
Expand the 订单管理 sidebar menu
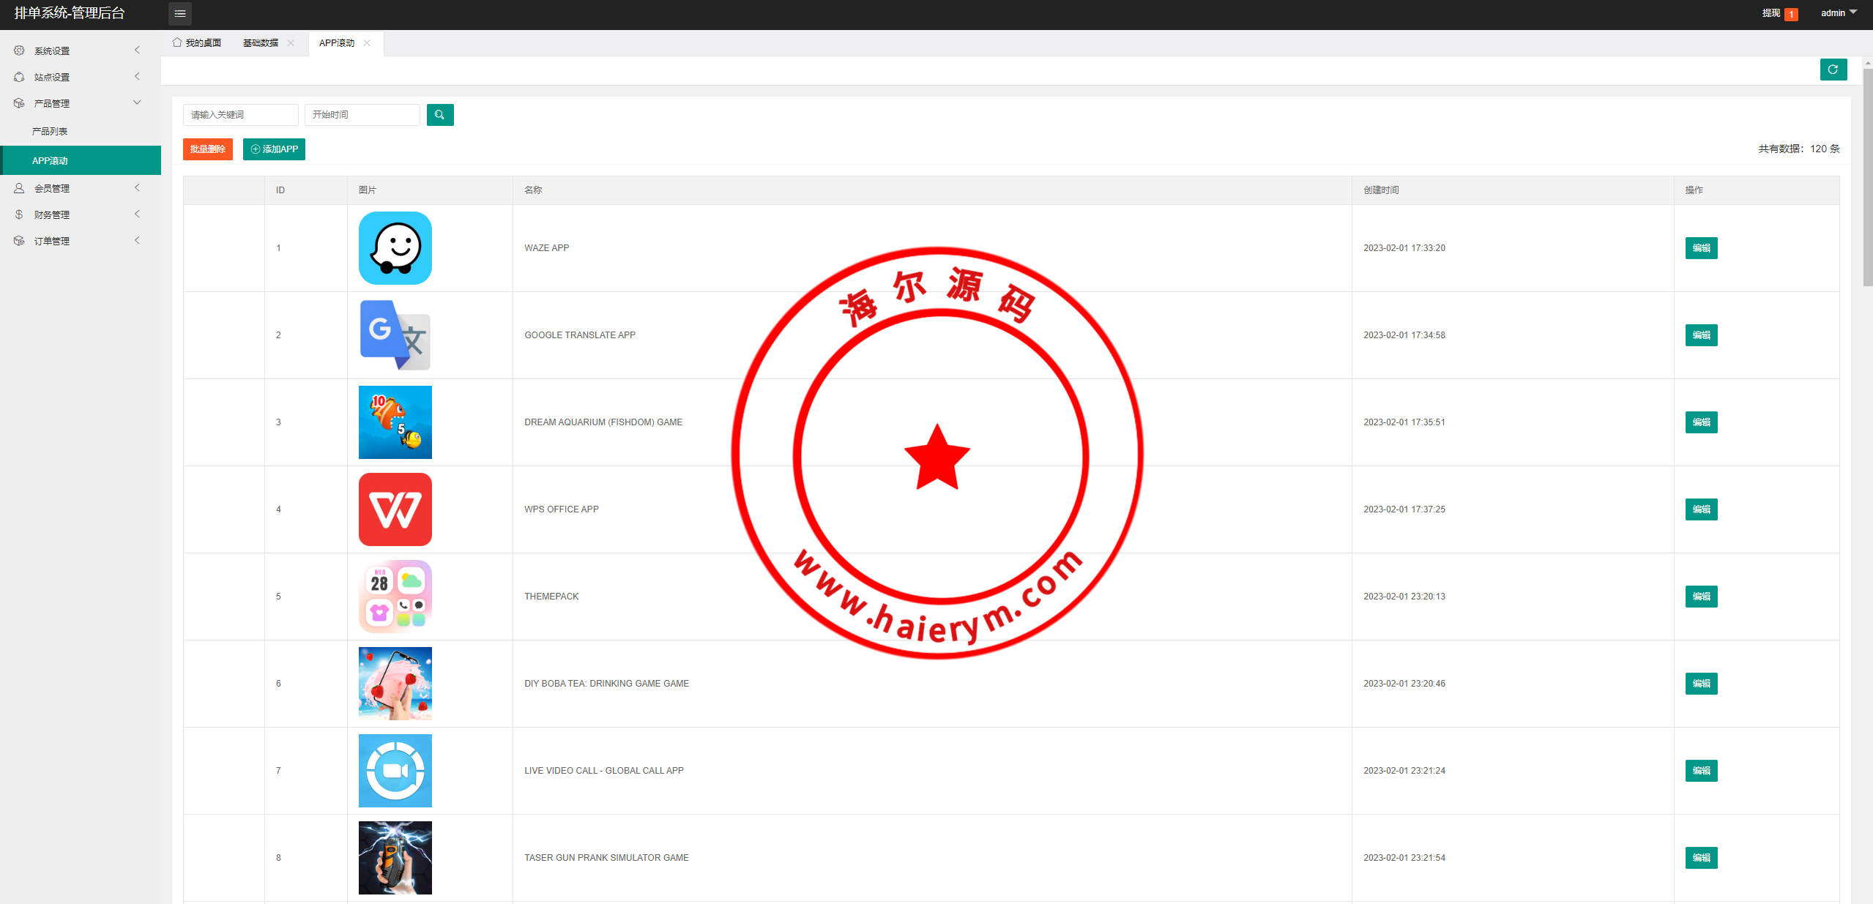(x=51, y=241)
